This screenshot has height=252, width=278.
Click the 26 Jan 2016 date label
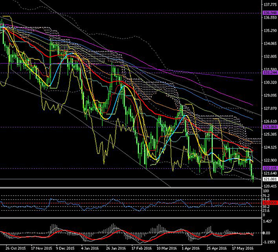click(116, 248)
